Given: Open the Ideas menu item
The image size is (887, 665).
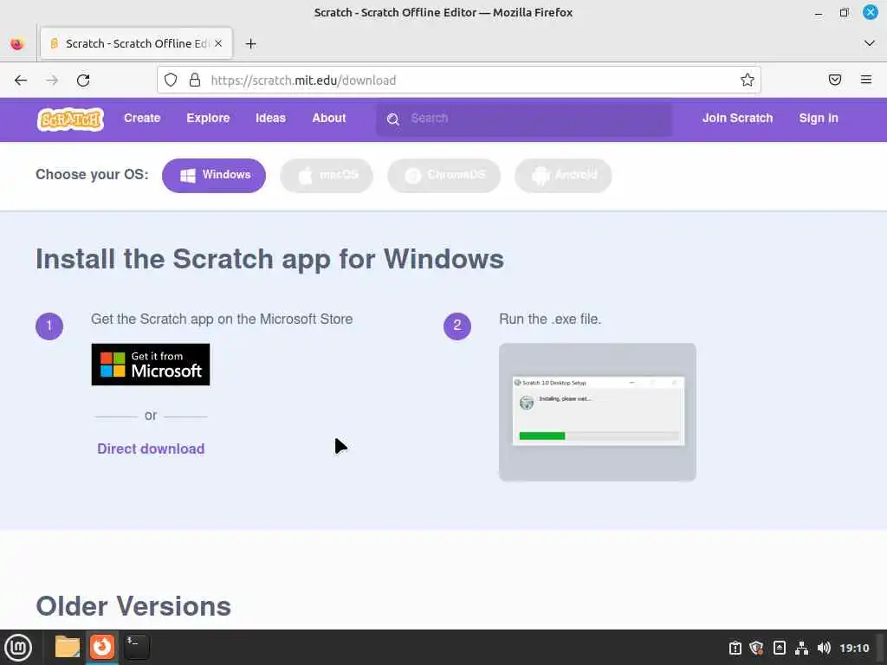Looking at the screenshot, I should [x=270, y=118].
